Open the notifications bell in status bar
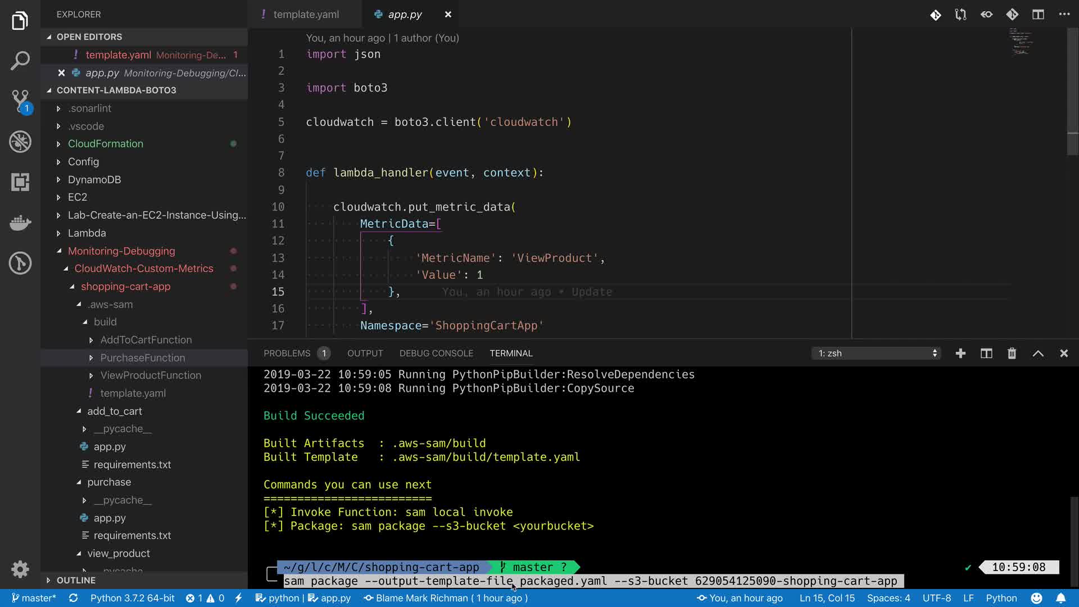 (x=1060, y=598)
